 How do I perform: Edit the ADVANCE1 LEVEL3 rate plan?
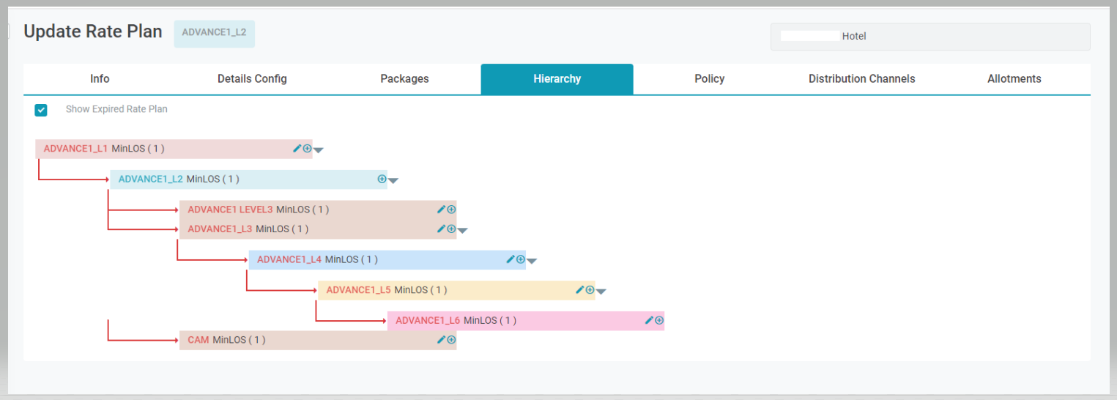(x=441, y=210)
